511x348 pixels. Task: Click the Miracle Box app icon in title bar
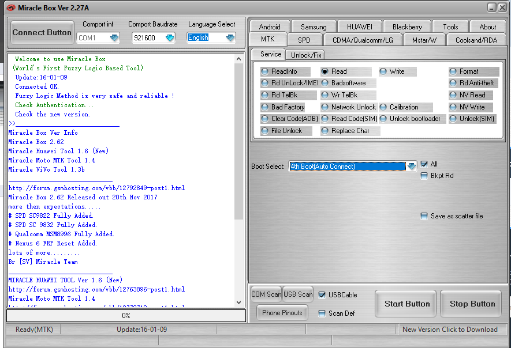coord(10,8)
